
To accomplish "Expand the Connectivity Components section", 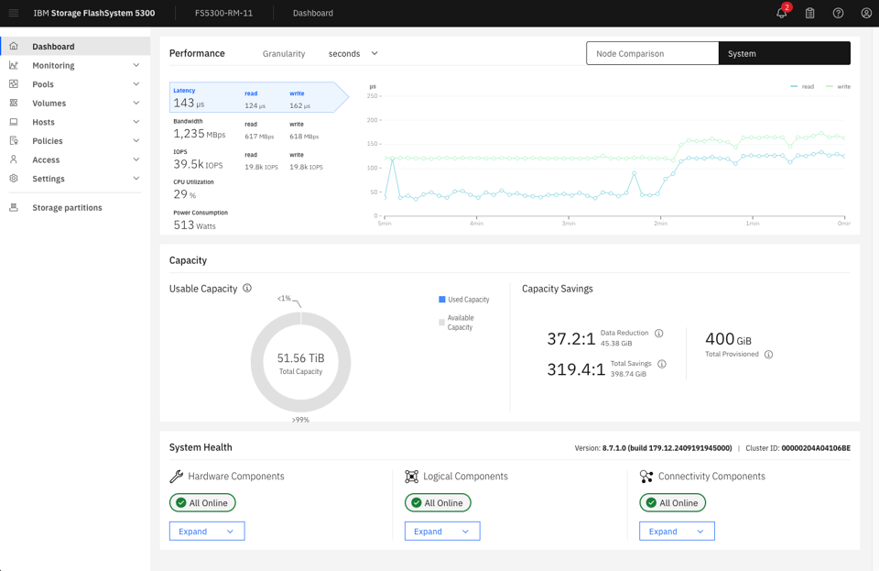I will point(677,532).
